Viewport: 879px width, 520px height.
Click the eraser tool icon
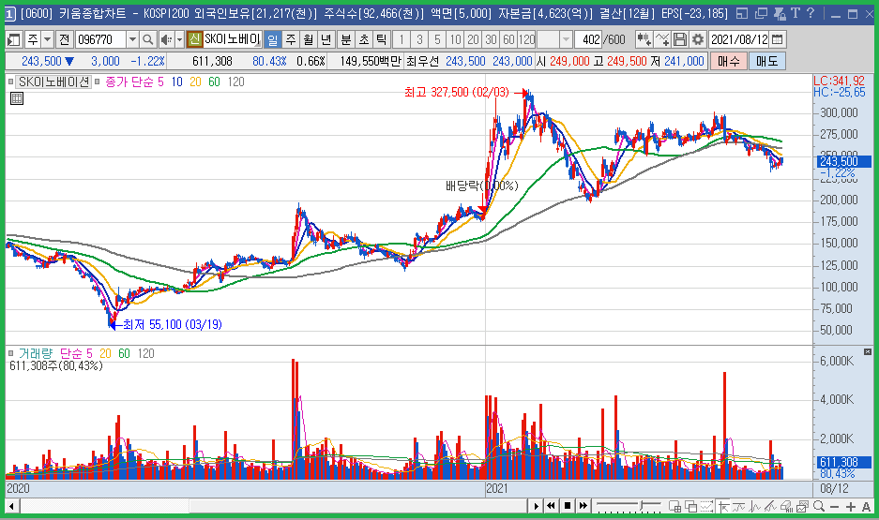point(786,507)
